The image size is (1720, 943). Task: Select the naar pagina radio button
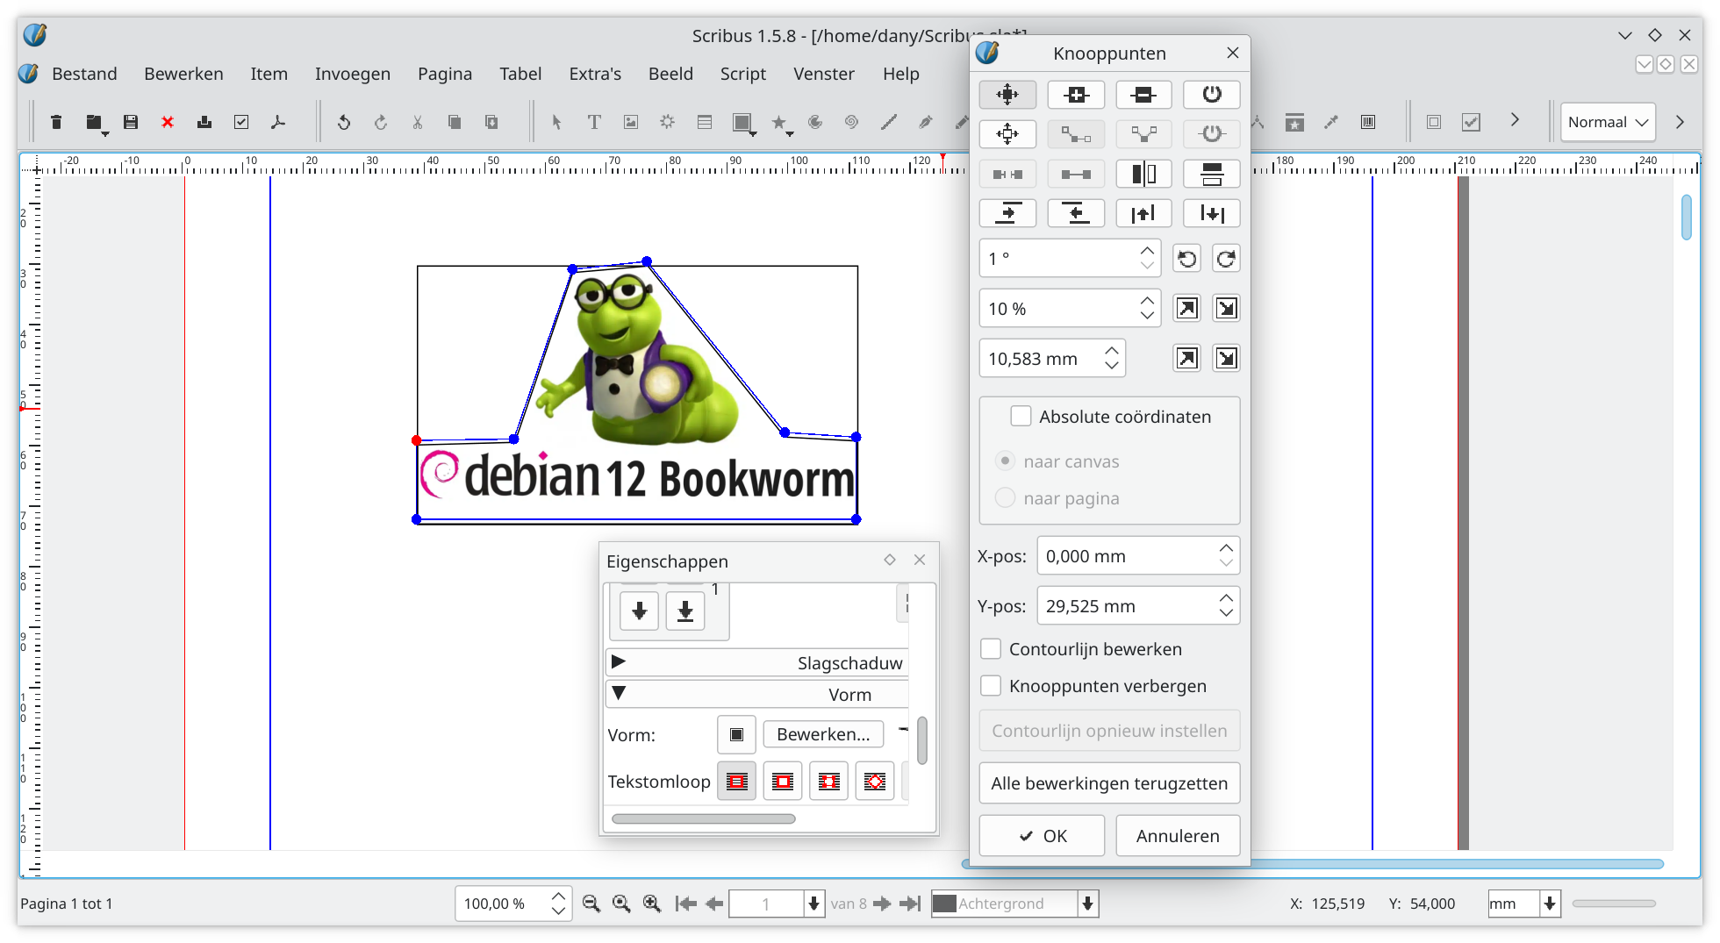coord(1006,497)
